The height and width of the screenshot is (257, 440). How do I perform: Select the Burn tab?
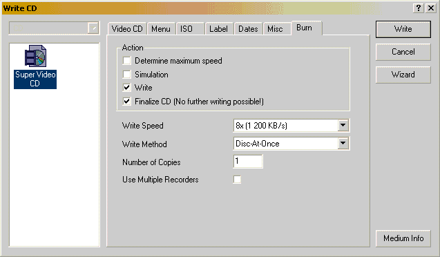coord(307,28)
